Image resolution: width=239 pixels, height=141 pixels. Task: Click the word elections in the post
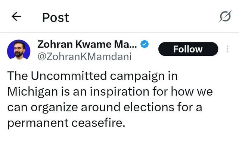pyautogui.click(x=149, y=107)
